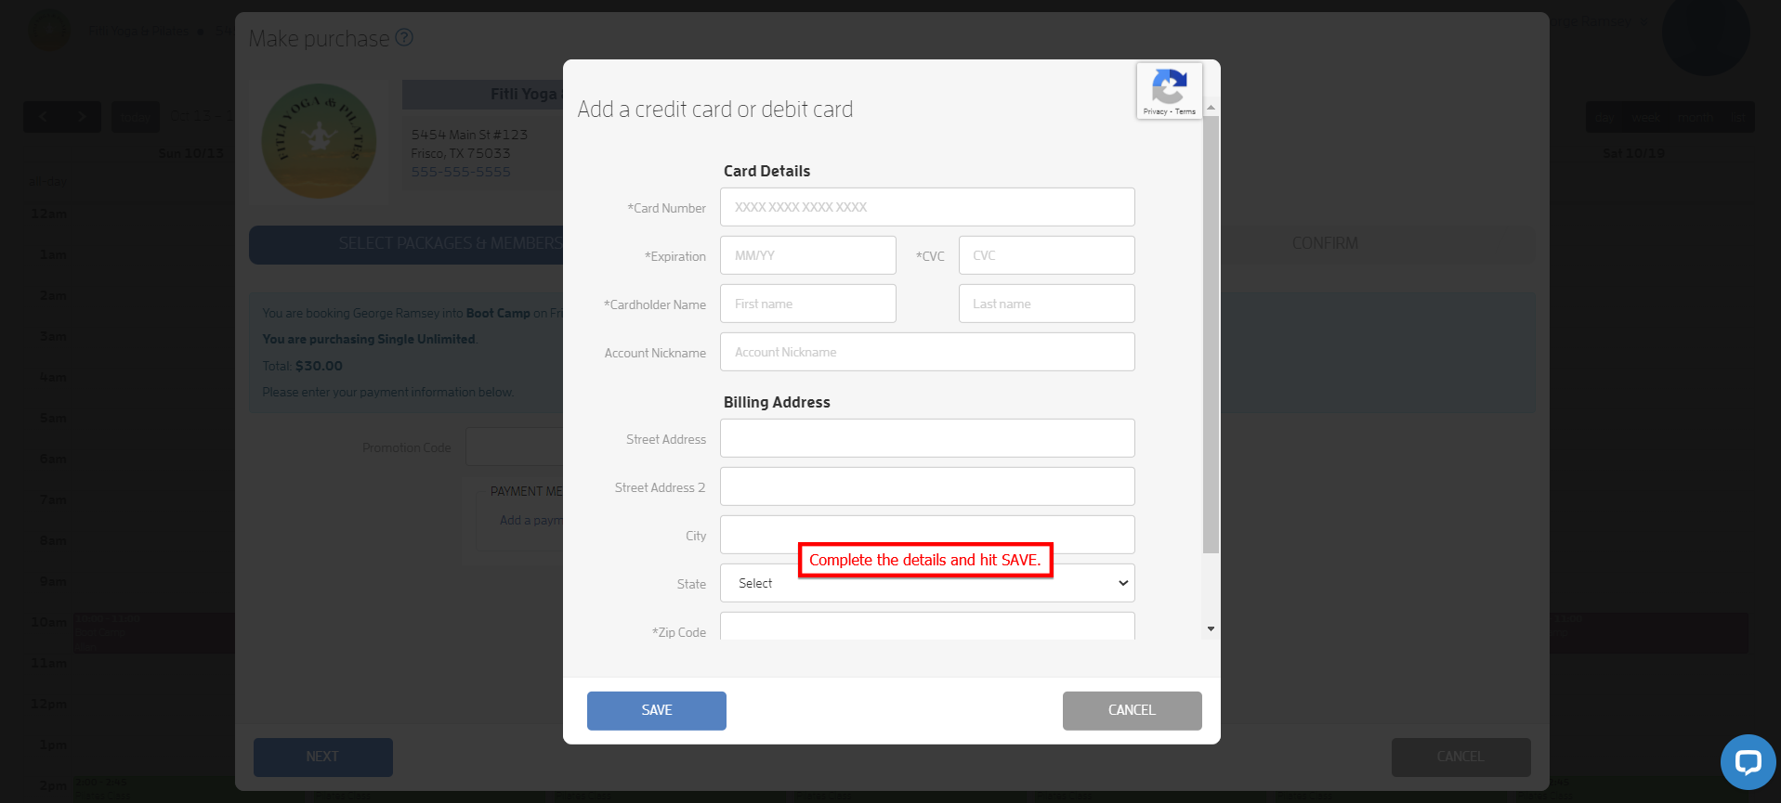The image size is (1781, 803).
Task: Click CANCEL in the card dialog
Action: click(x=1132, y=711)
